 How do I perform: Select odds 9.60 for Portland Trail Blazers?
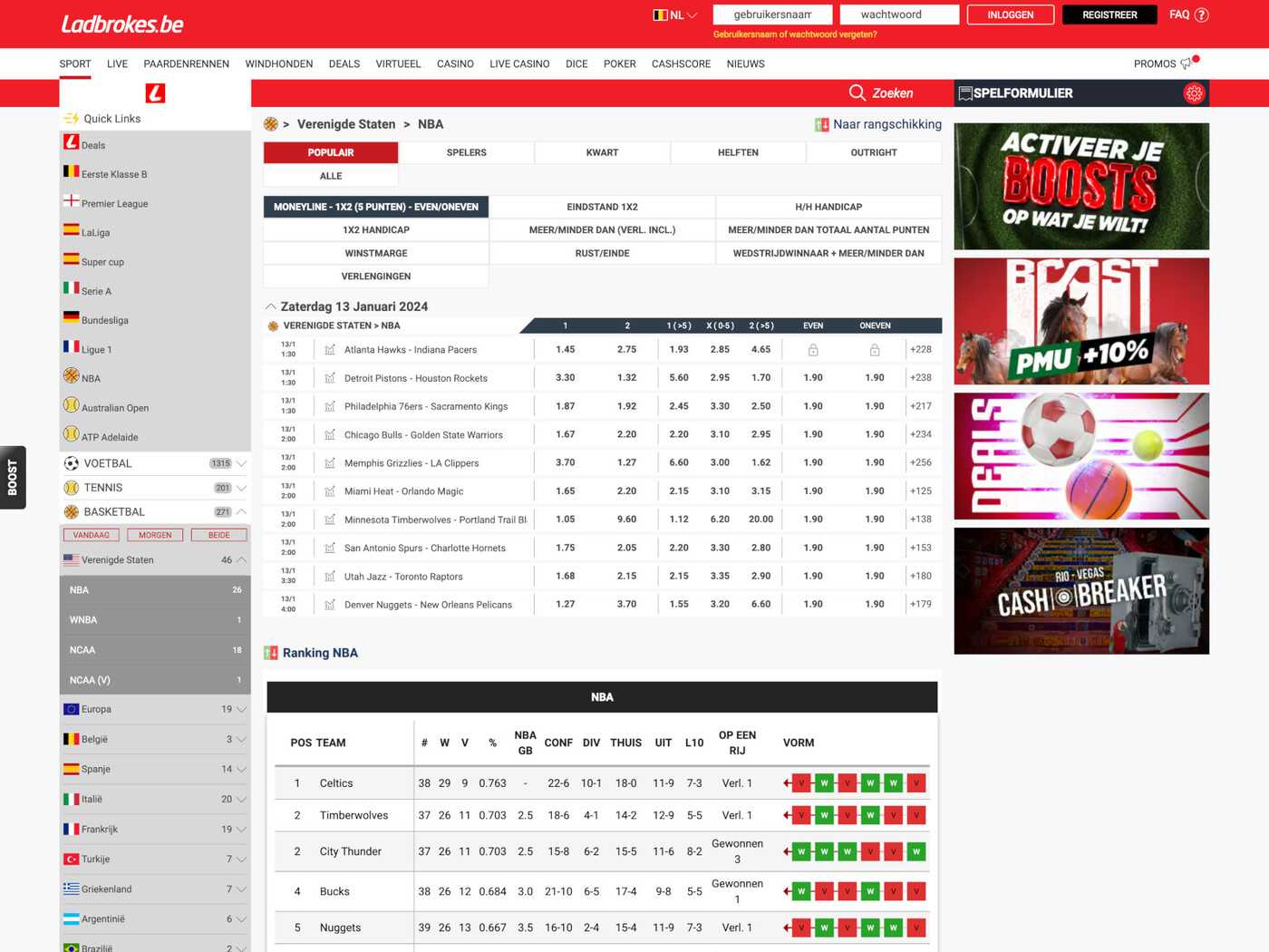tap(627, 520)
